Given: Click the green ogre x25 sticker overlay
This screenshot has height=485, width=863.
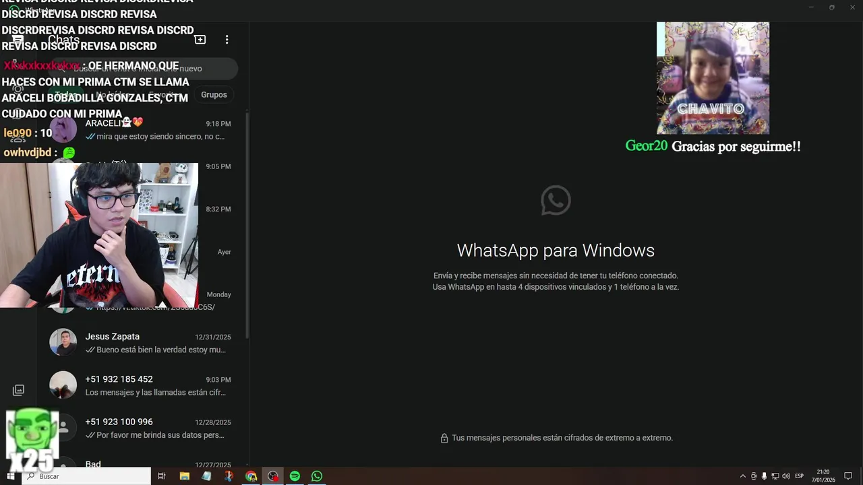Looking at the screenshot, I should pos(31,441).
